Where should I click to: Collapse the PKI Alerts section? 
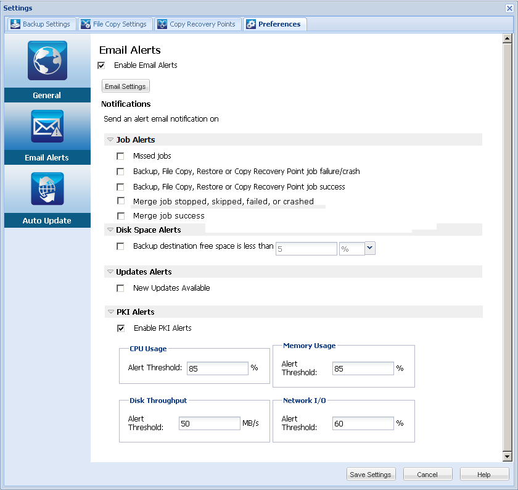tap(110, 312)
